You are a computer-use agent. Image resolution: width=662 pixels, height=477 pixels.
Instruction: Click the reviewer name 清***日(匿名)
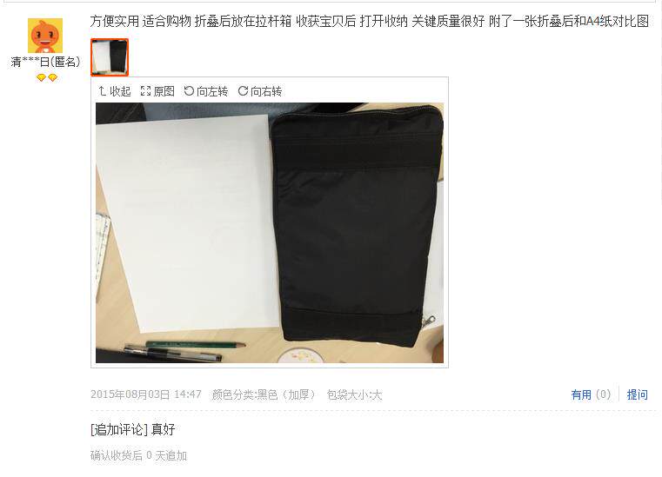(45, 63)
